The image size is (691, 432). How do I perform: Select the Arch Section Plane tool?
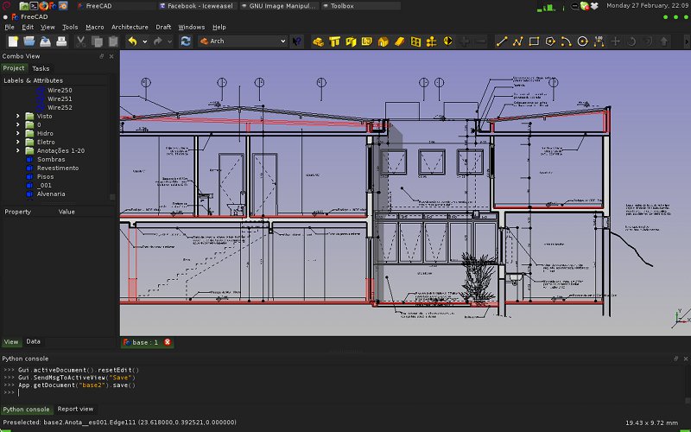[447, 41]
